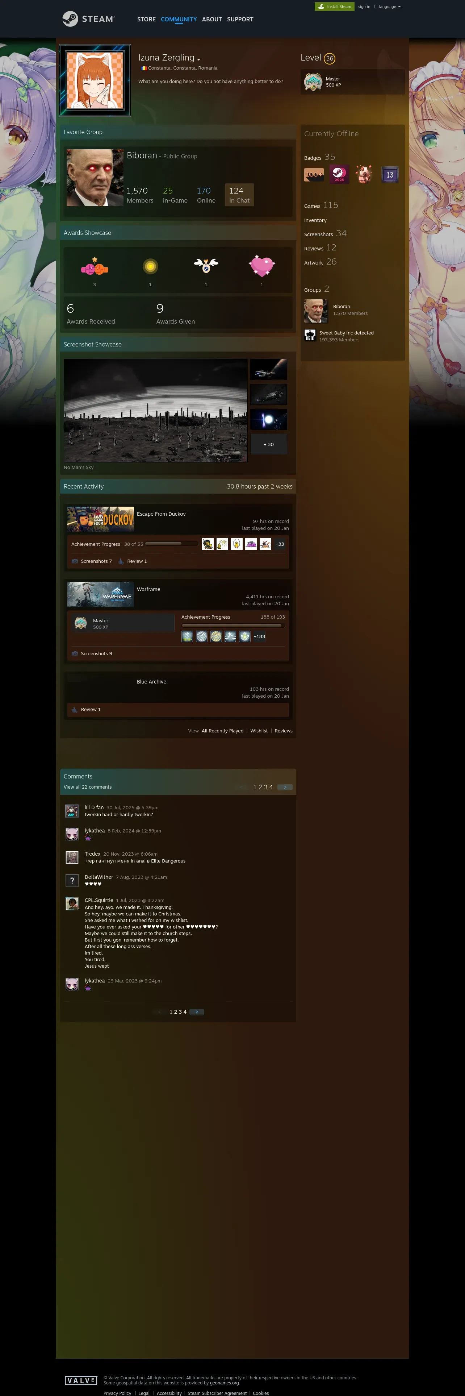The width and height of the screenshot is (465, 1396).
Task: Open the SUPPORT menu item
Action: 240,19
